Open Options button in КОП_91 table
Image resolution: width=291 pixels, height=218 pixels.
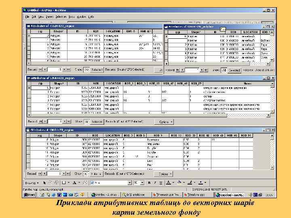pyautogui.click(x=164, y=174)
